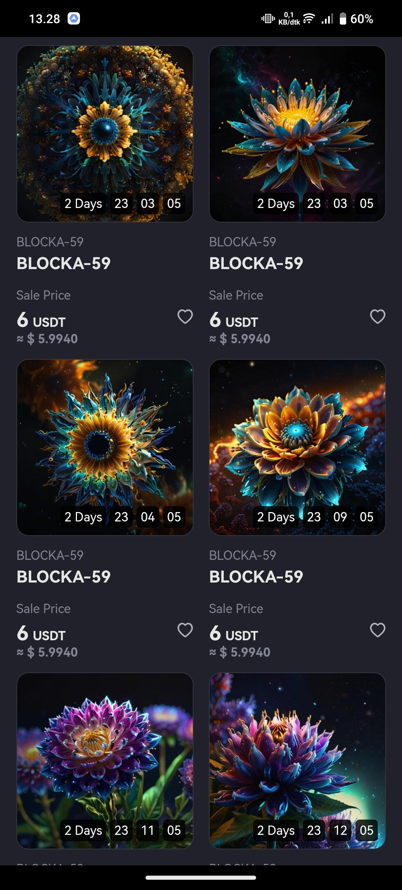View the blue-orange sunflower artwork
402x890 pixels.
coord(105,447)
